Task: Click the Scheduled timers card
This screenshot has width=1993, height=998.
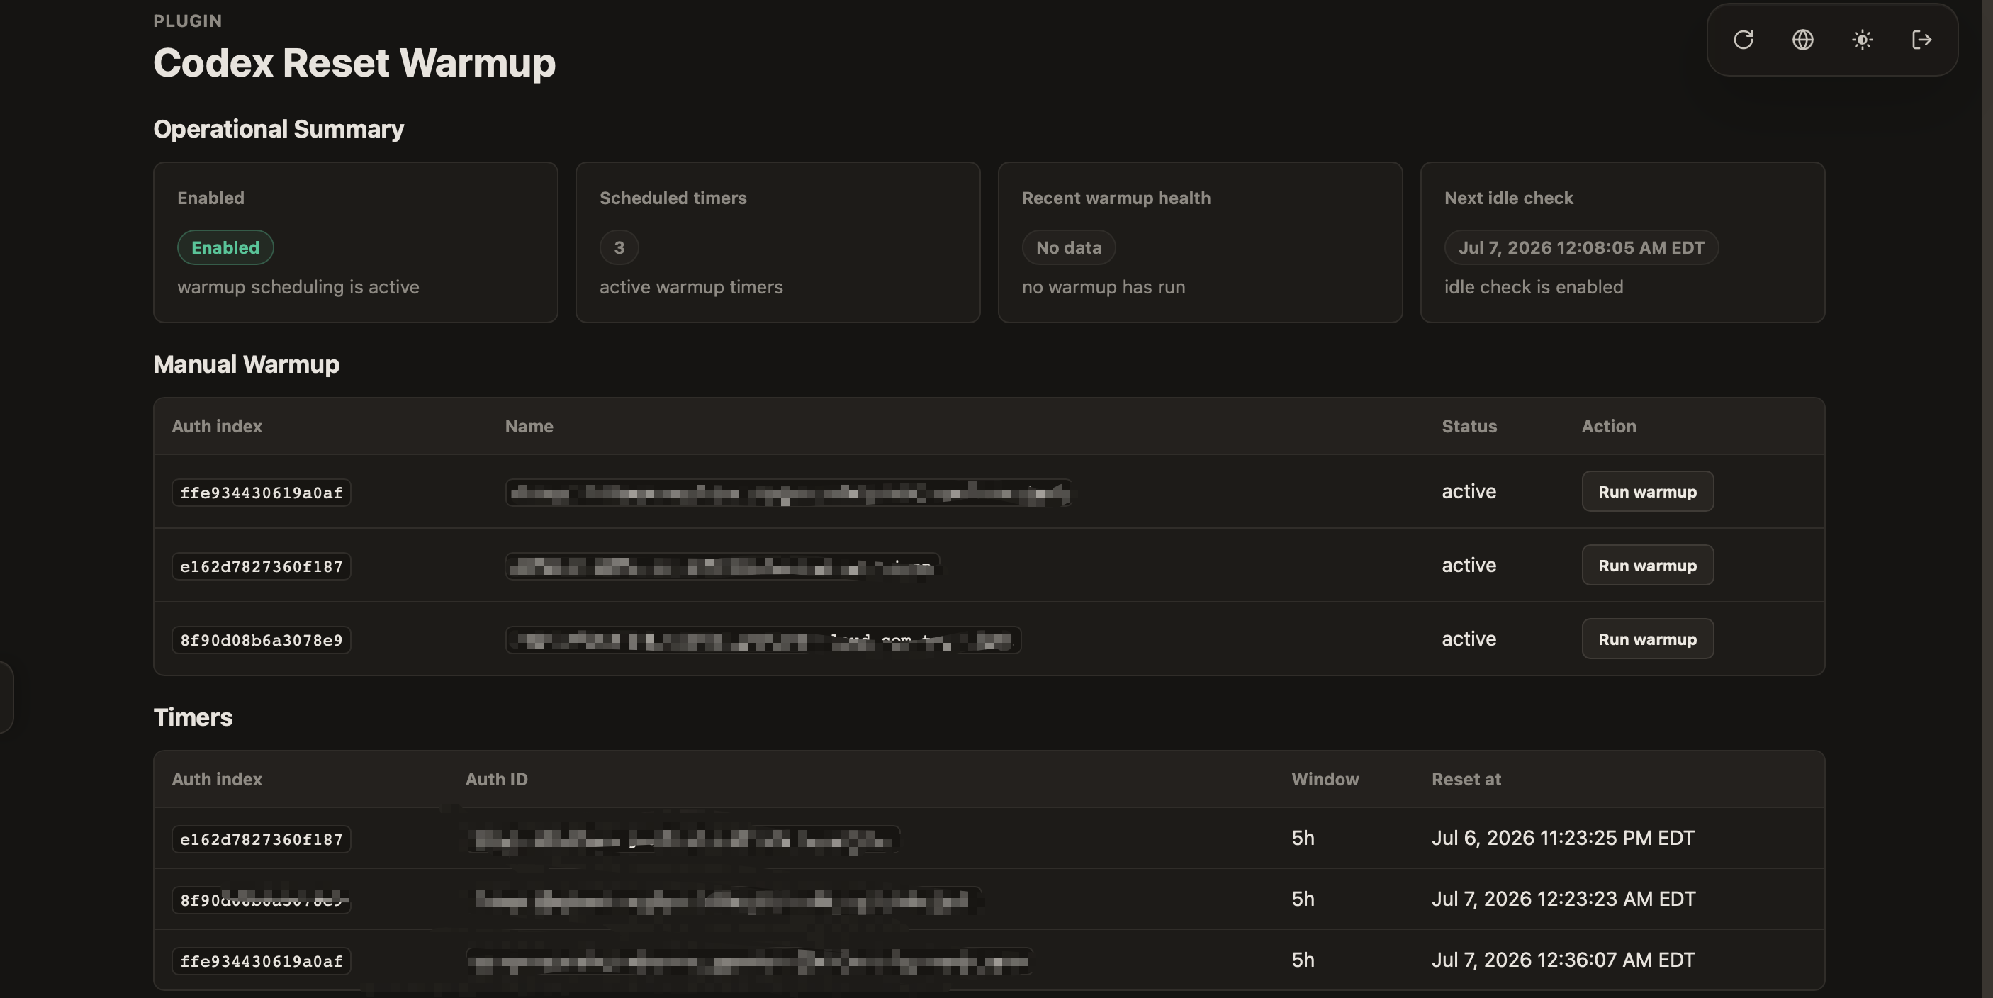Action: [x=777, y=242]
